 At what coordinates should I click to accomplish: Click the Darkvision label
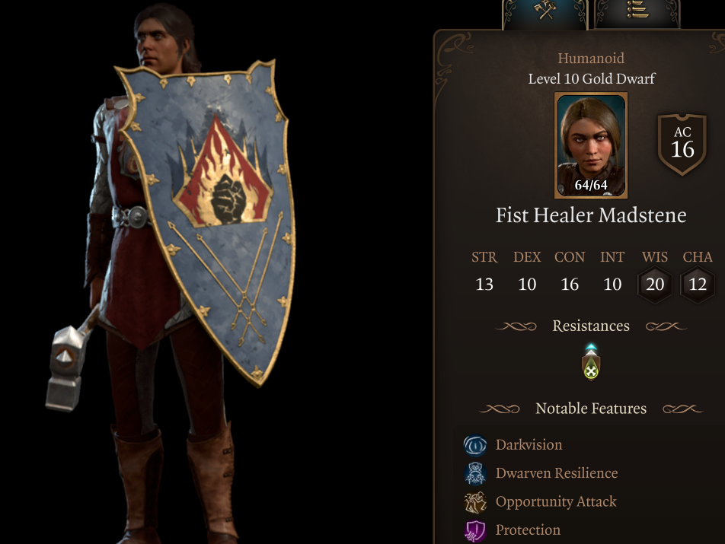point(529,445)
